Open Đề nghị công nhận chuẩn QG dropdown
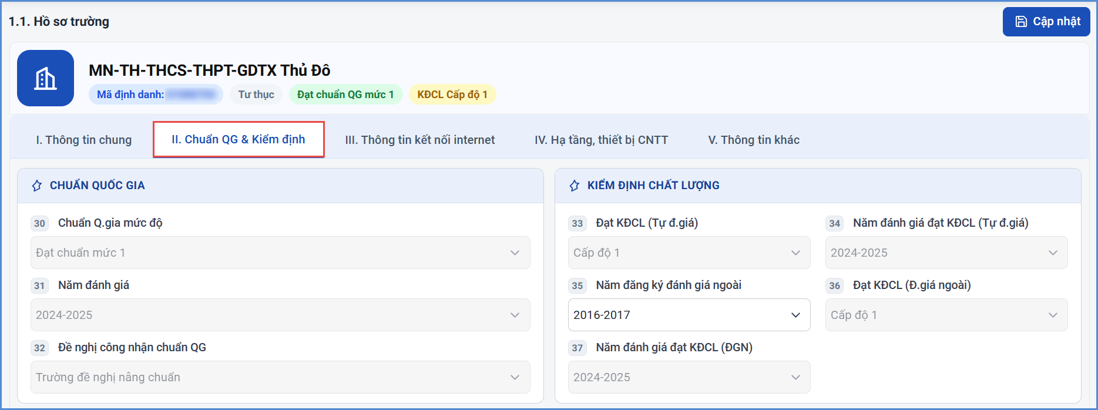This screenshot has height=410, width=1098. (280, 377)
